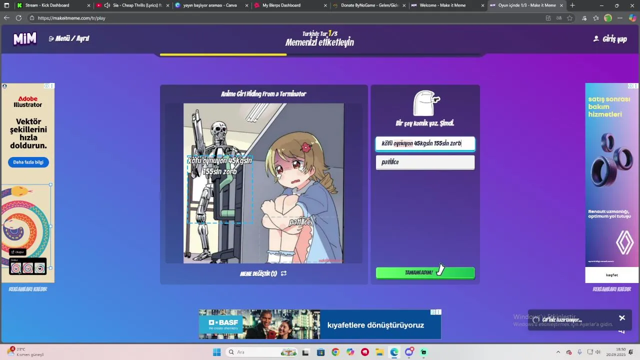This screenshot has height=360, width=640.
Task: Click the favorites star in address bar
Action: 569,18
